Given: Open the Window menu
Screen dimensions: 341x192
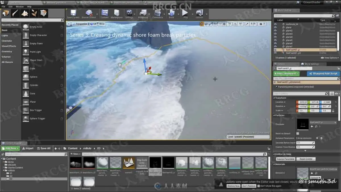Looking at the screenshot, I should 20,7.
